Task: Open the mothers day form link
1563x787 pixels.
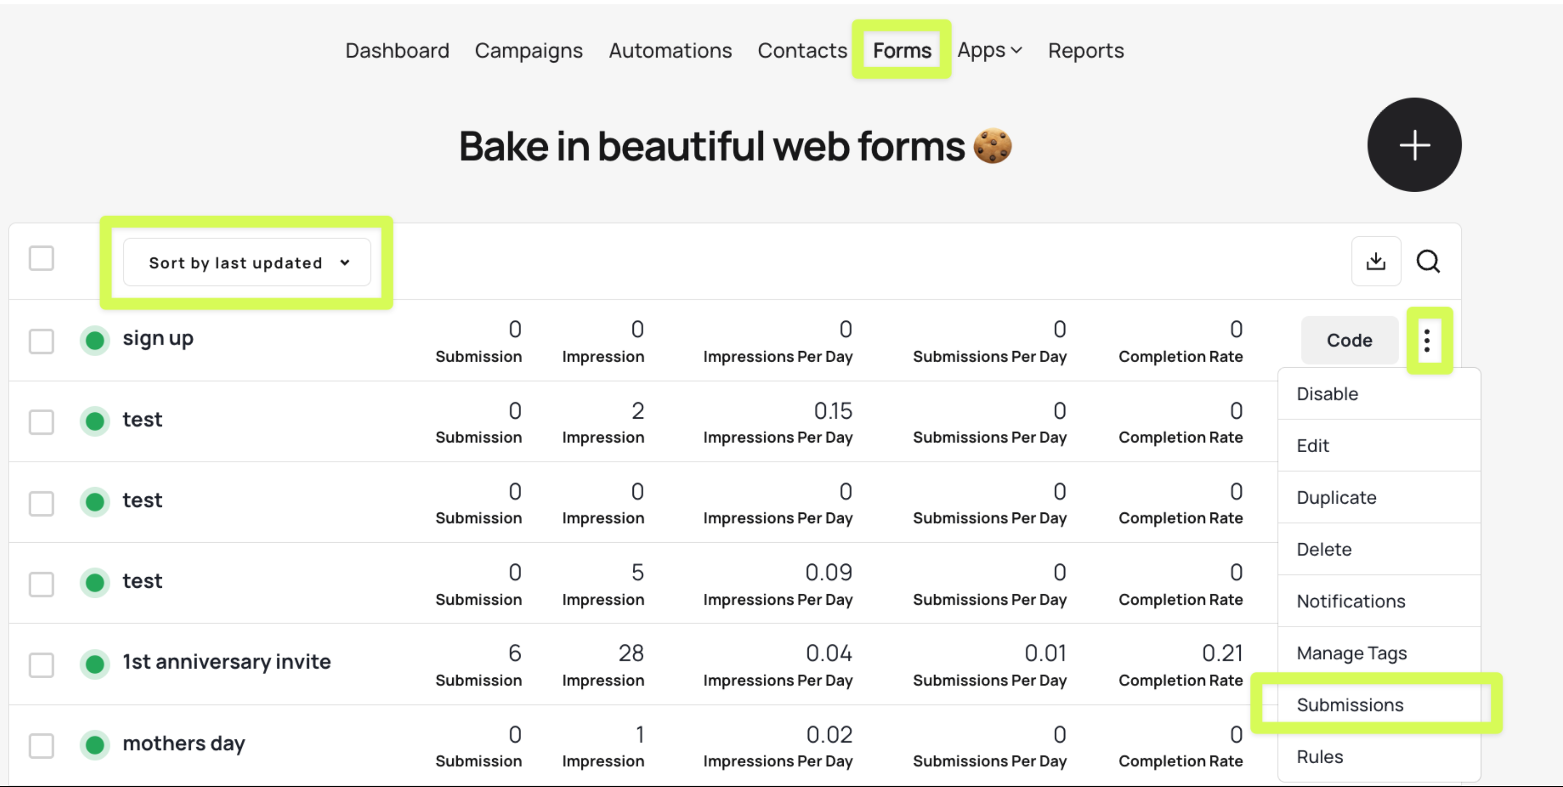Action: coord(184,744)
